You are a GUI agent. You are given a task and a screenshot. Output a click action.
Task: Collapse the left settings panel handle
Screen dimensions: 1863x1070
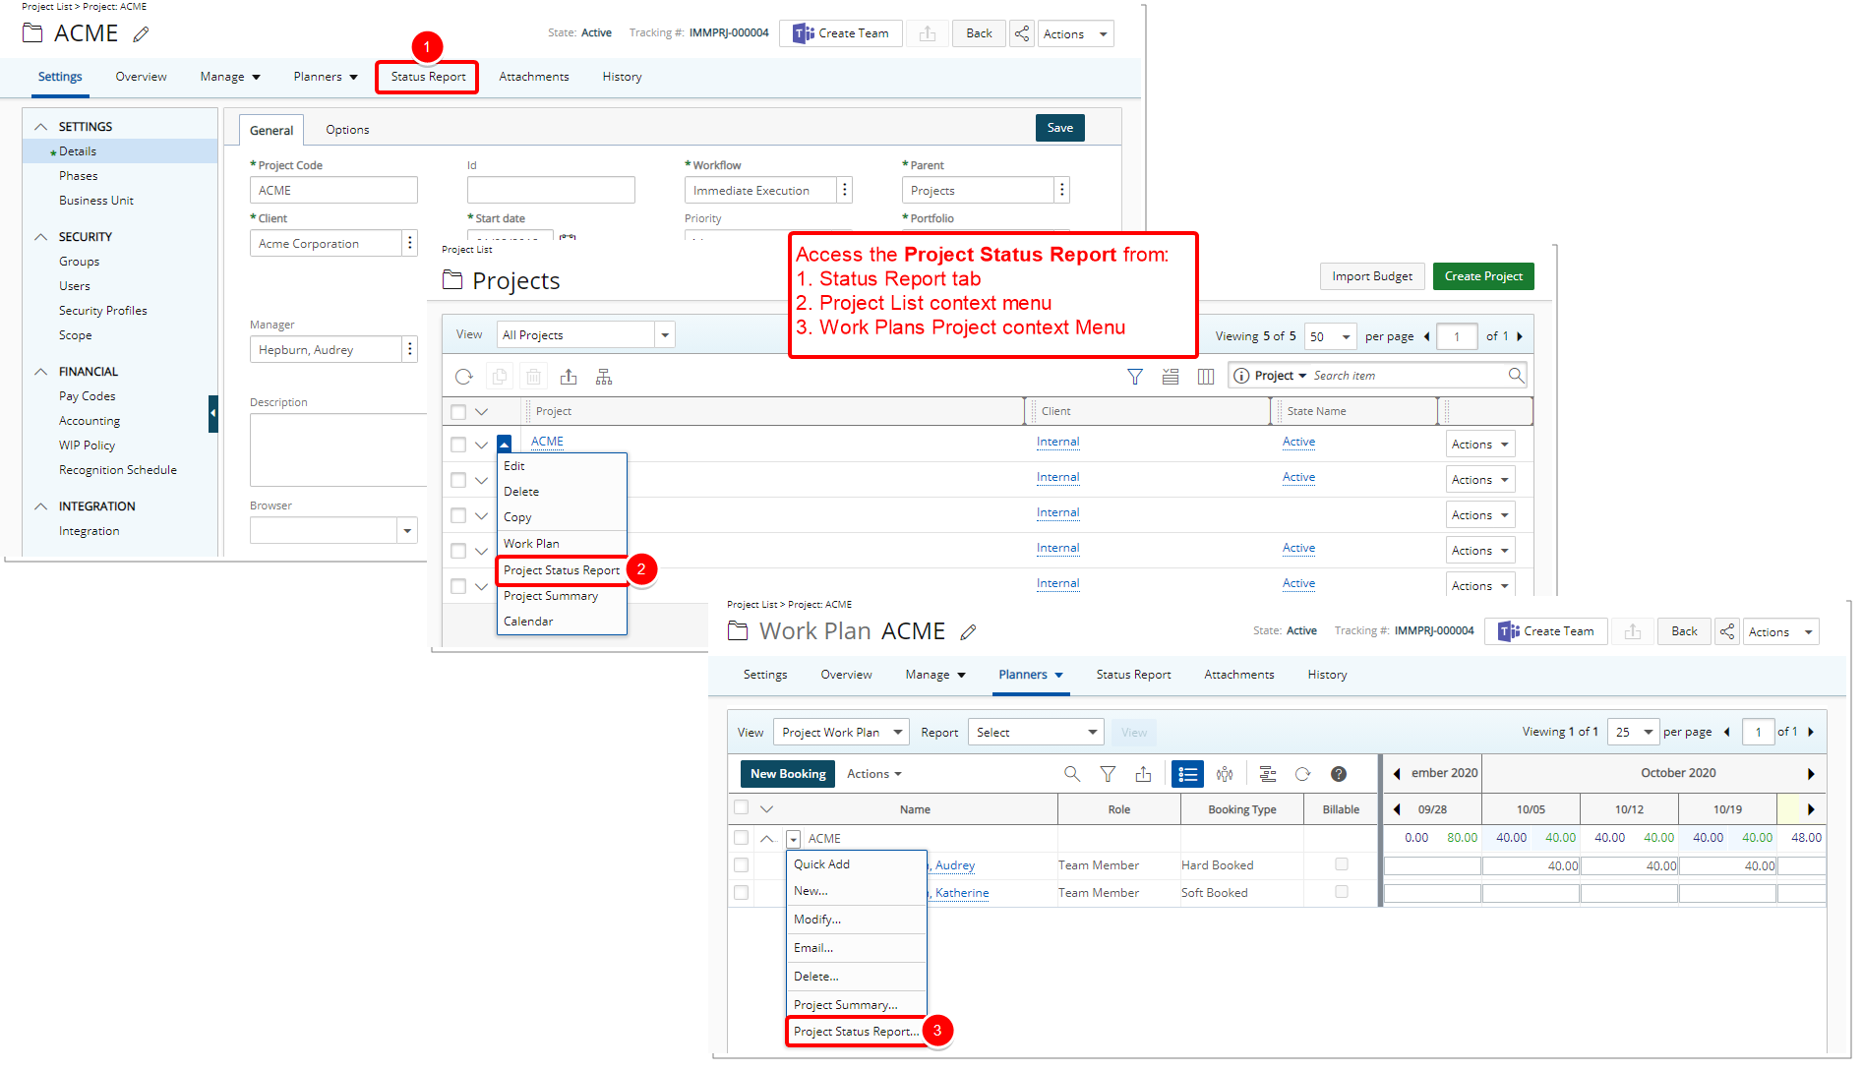tap(212, 414)
